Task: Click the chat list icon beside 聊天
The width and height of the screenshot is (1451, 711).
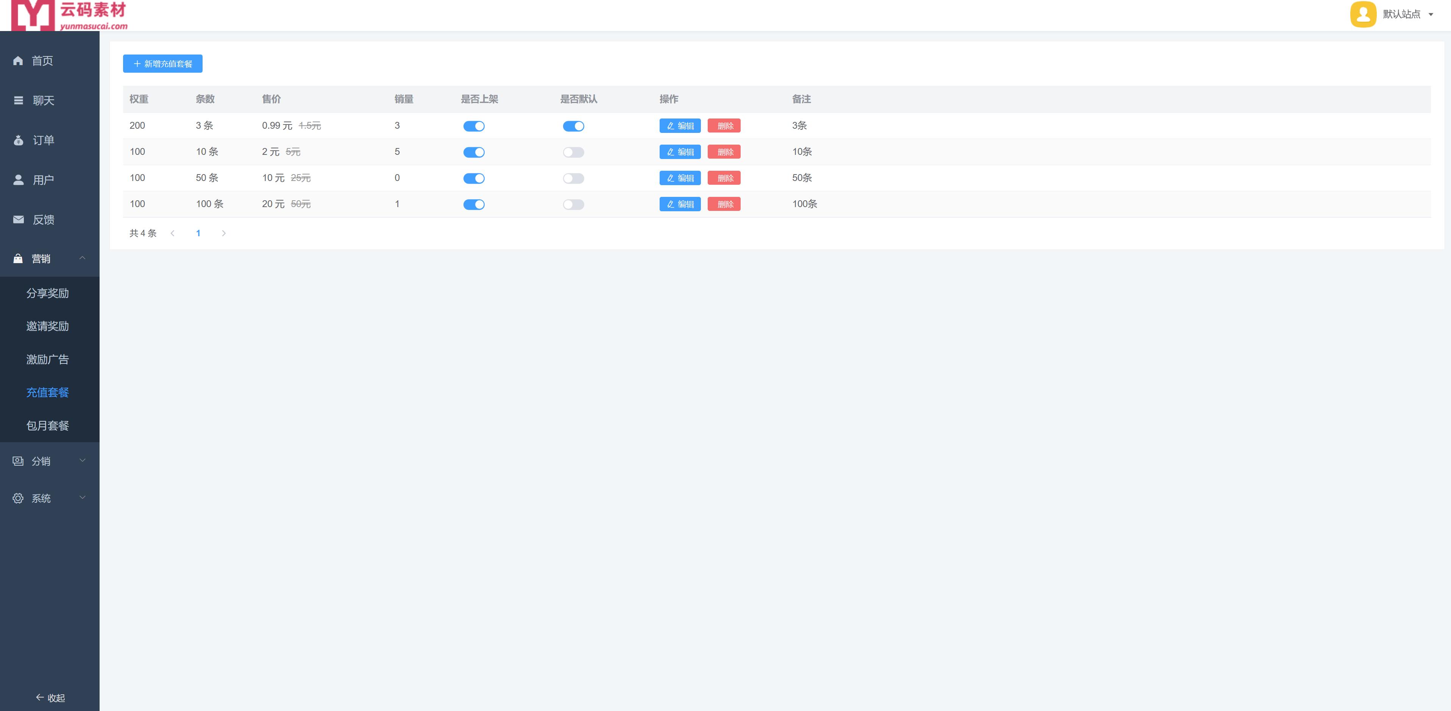Action: pos(19,100)
